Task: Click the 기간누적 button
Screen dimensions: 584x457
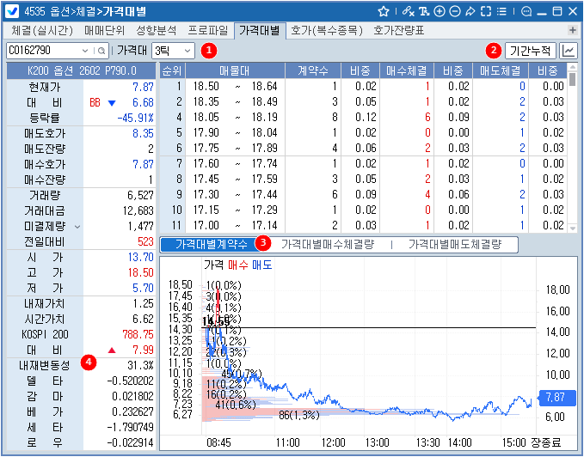Action: click(530, 51)
